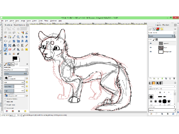179x134 pixels.
Task: Select the Rectangle Select tool
Action: click(x=6, y=33)
